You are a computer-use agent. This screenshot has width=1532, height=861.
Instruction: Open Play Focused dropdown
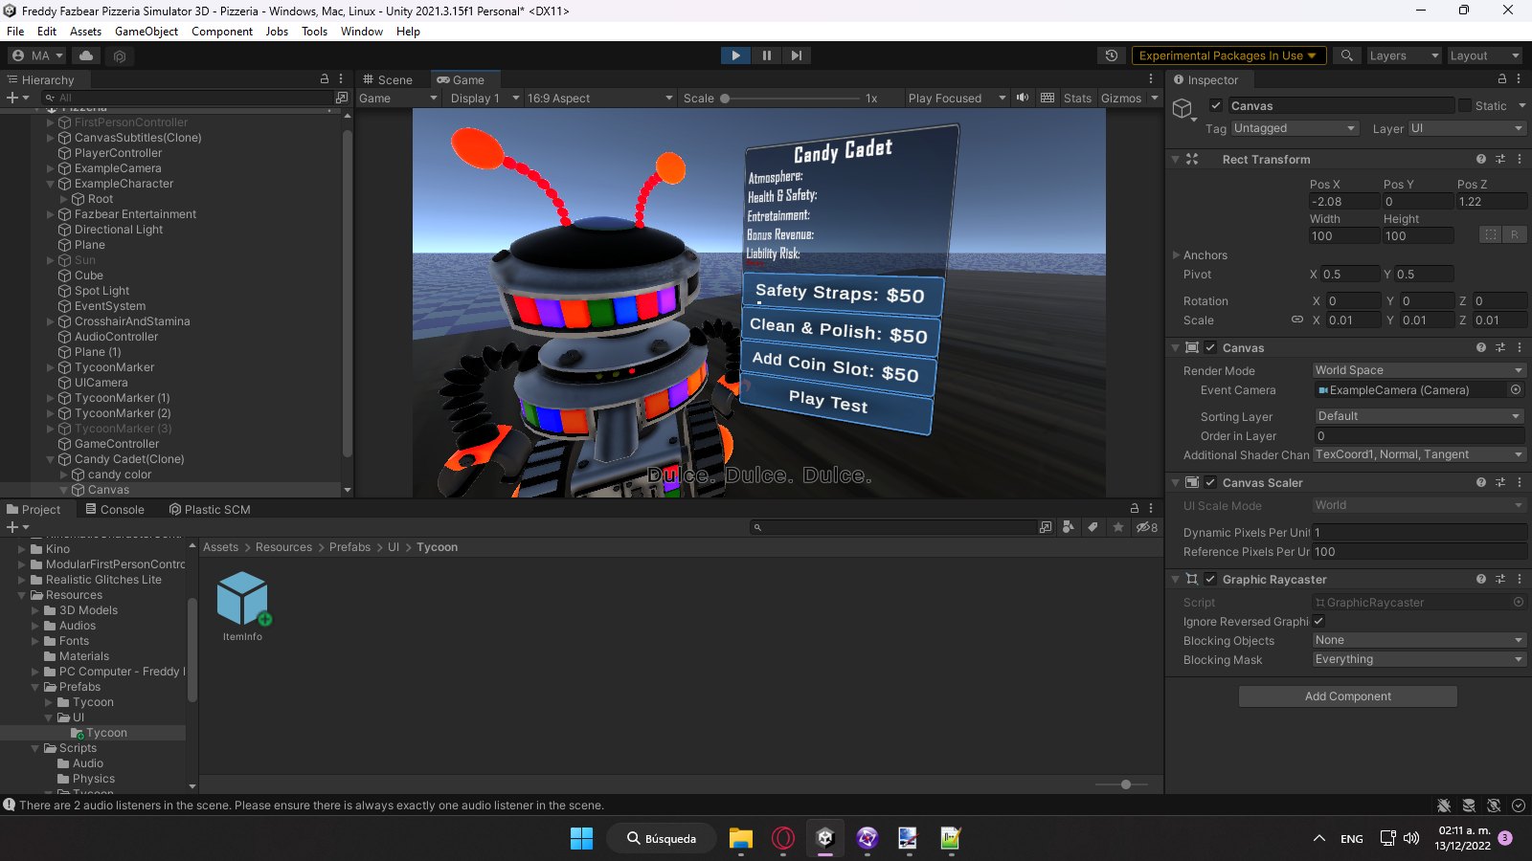[x=957, y=98]
